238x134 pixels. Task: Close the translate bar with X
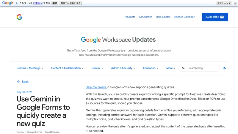(235, 3)
